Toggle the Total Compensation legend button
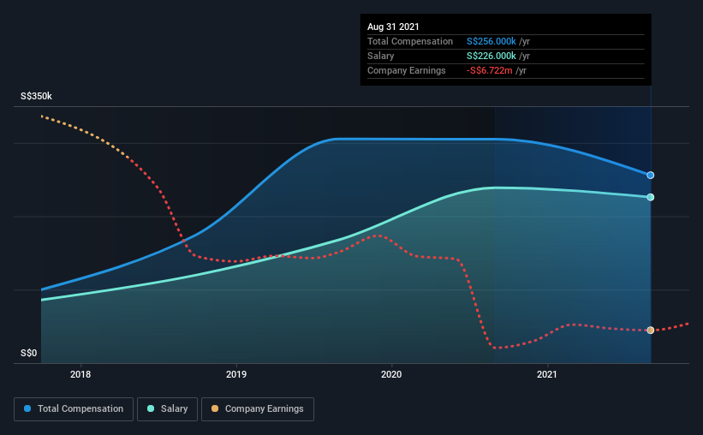The width and height of the screenshot is (703, 435). click(x=74, y=409)
